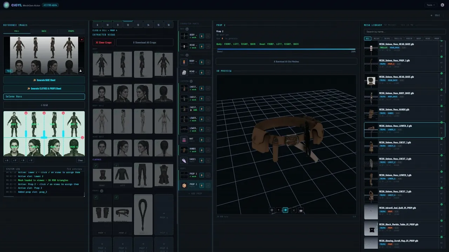Switch to the BASE reference tab
Screen dimensions: 449x252
pos(44,31)
